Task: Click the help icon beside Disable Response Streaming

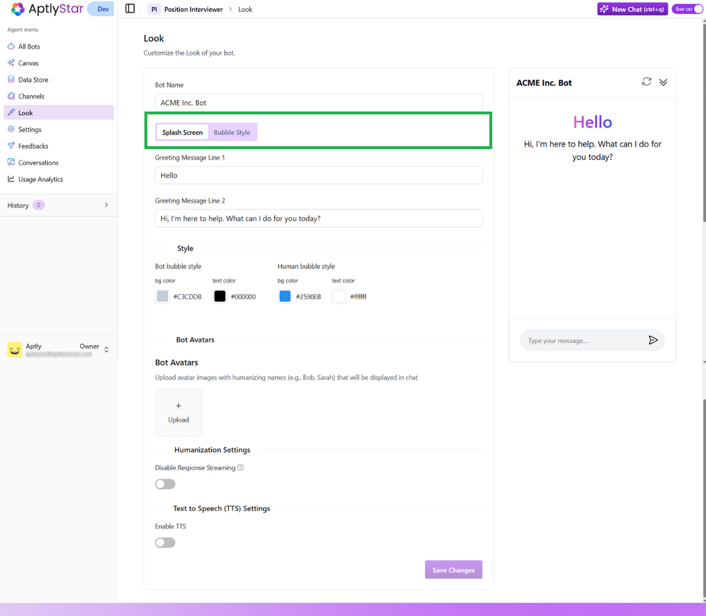Action: coord(240,467)
